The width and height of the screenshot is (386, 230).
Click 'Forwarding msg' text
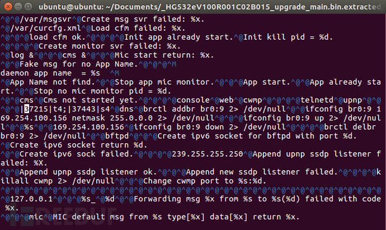(167, 199)
